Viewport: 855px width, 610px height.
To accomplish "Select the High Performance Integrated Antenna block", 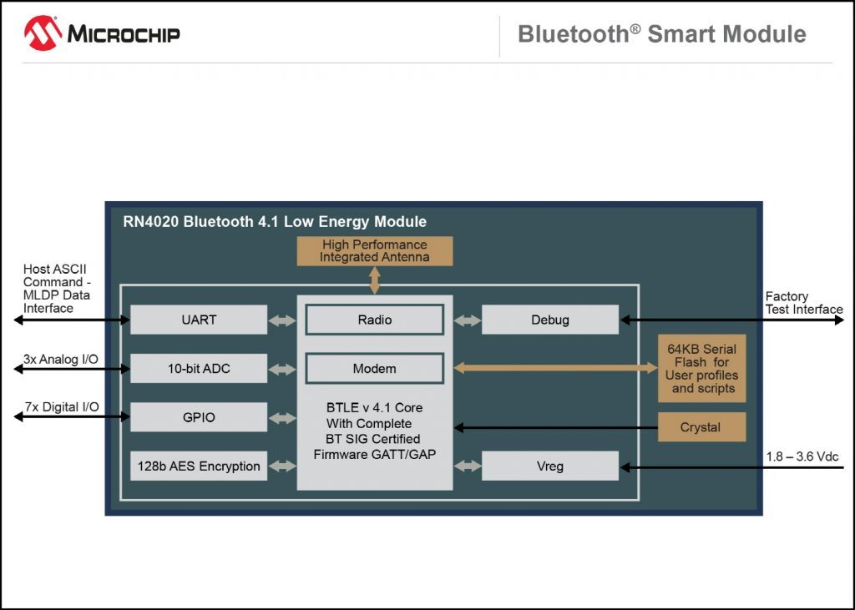I will coord(374,251).
